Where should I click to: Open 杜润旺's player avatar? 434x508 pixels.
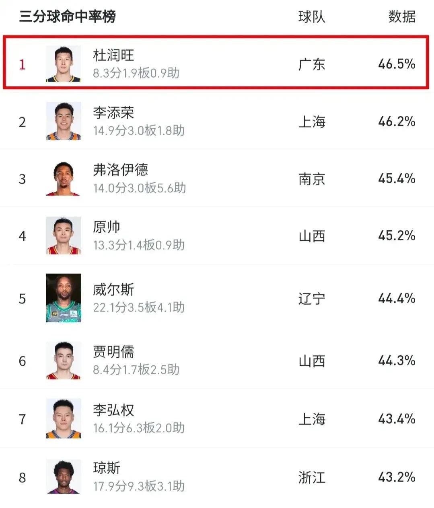64,64
